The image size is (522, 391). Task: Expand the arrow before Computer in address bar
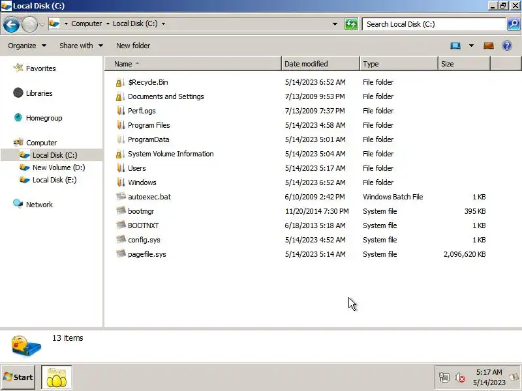tap(66, 23)
